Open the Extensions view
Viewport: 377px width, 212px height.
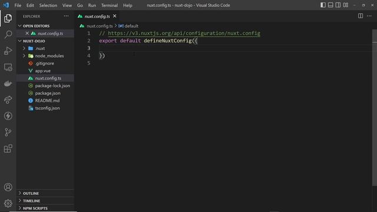coord(8,148)
